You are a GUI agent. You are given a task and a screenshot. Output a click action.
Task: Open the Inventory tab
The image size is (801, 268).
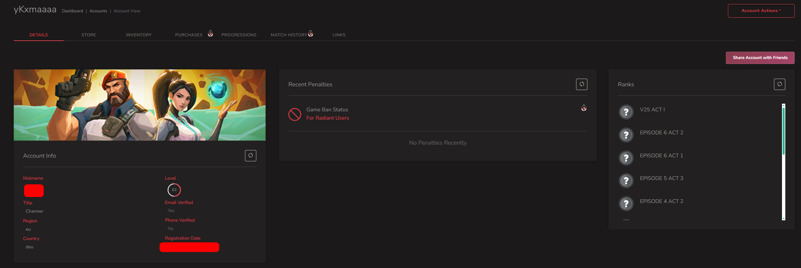click(x=139, y=35)
